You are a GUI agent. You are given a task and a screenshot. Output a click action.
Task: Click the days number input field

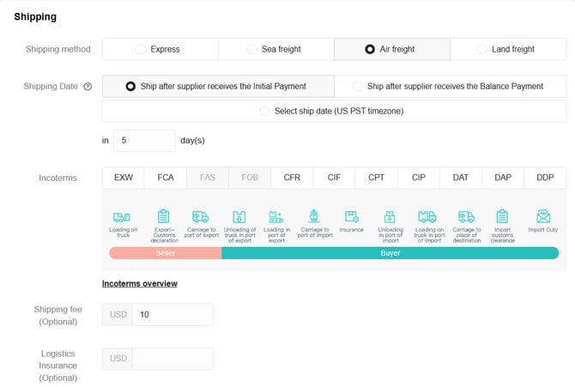tap(143, 140)
